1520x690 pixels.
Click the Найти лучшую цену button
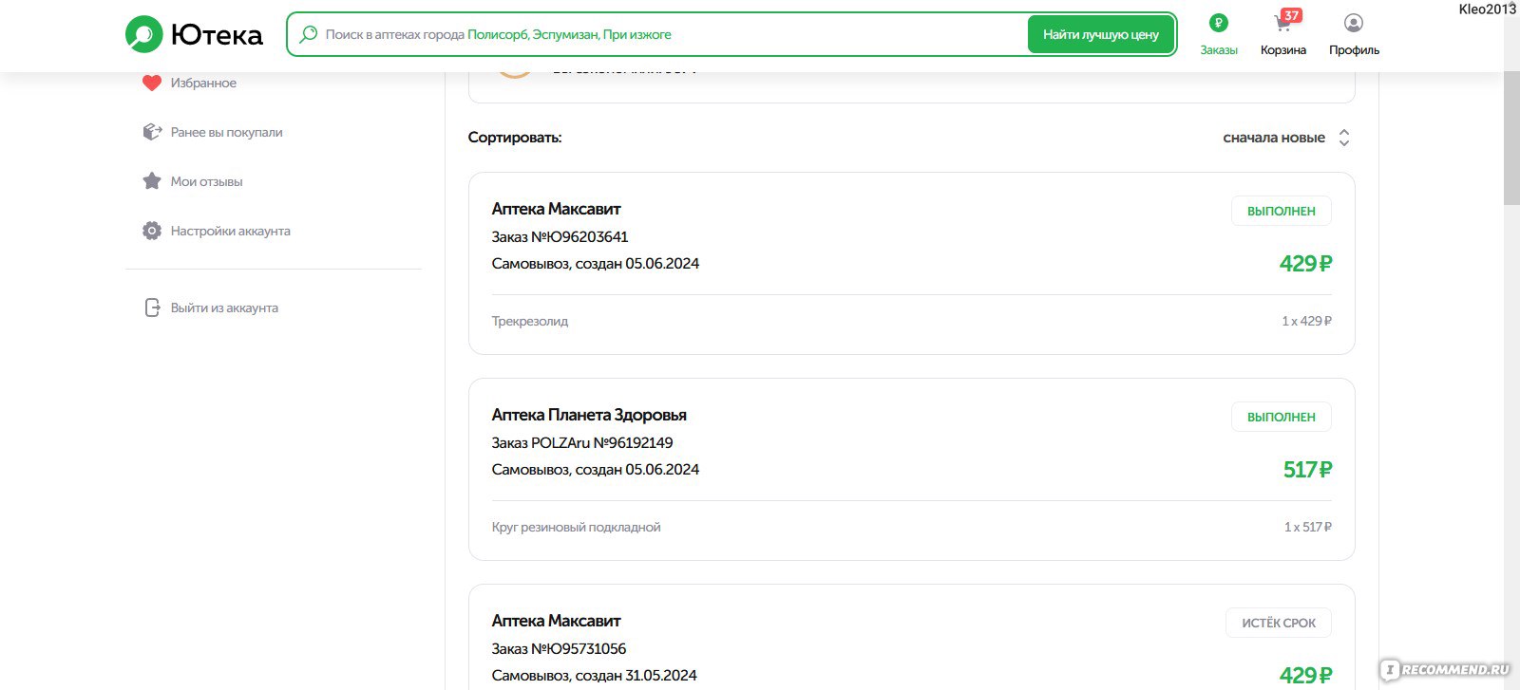1101,34
